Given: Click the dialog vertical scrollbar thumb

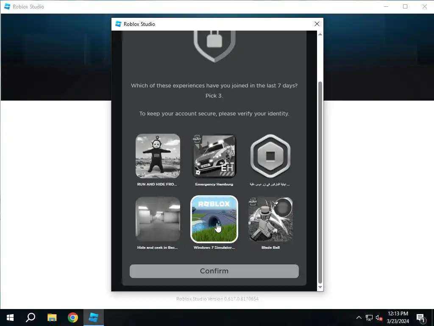Looking at the screenshot, I should [x=320, y=183].
